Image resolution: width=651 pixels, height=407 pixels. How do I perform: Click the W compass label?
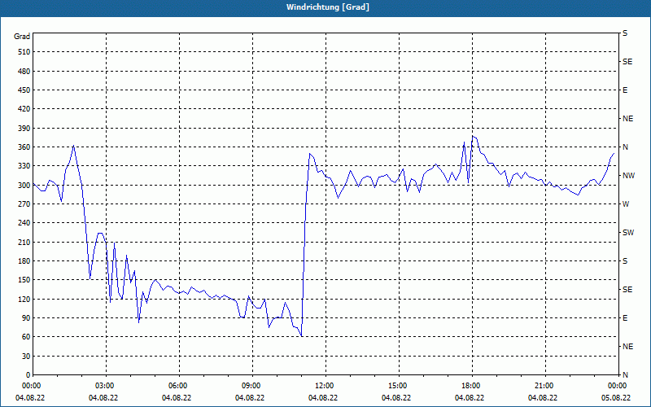pyautogui.click(x=626, y=204)
